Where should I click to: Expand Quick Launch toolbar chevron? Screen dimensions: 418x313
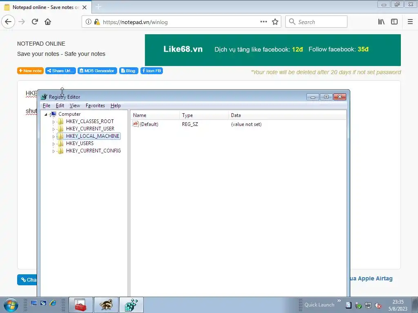339,301
